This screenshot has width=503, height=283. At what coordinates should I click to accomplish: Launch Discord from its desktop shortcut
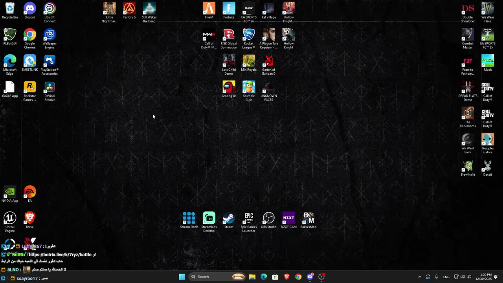30,11
